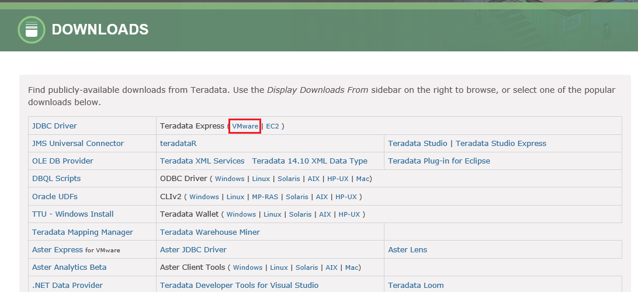The image size is (638, 292).
Task: Open the Teradata Express VMware link
Action: click(x=245, y=126)
